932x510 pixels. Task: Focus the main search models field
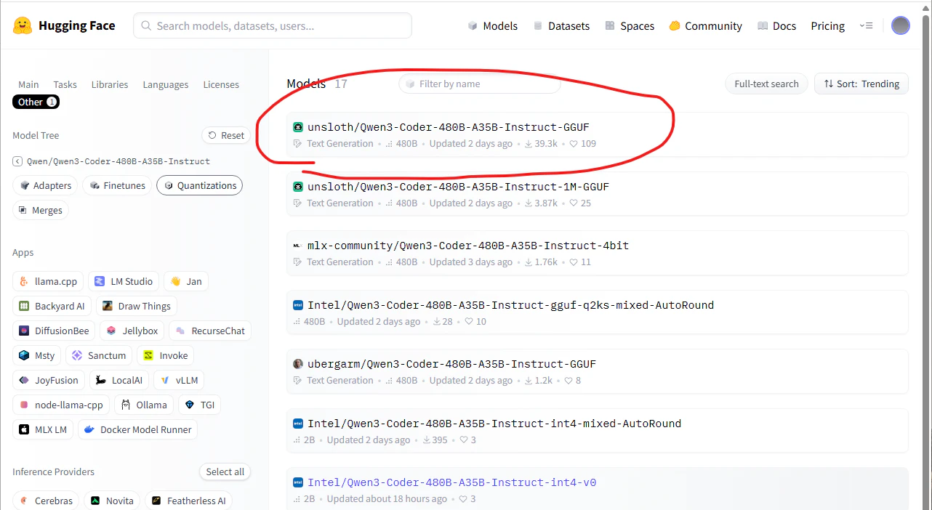click(x=273, y=25)
